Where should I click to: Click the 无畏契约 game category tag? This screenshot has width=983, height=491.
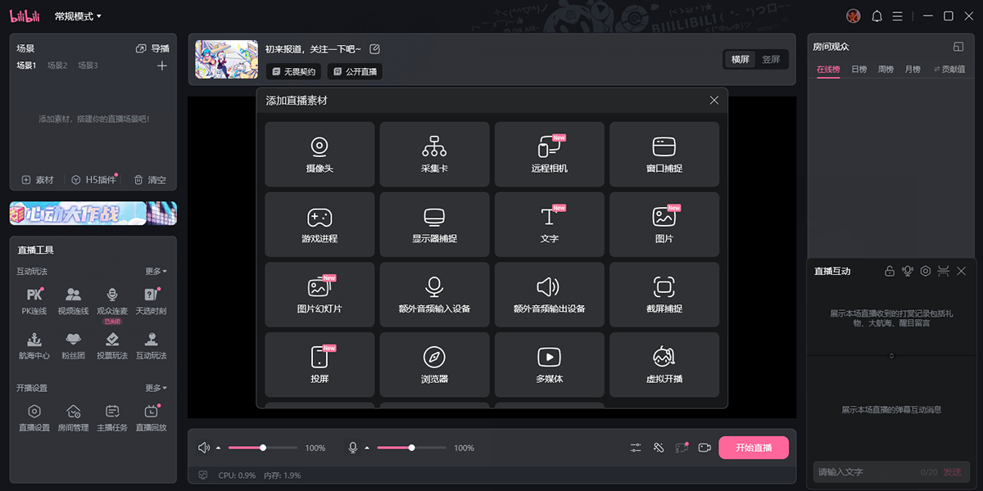293,72
